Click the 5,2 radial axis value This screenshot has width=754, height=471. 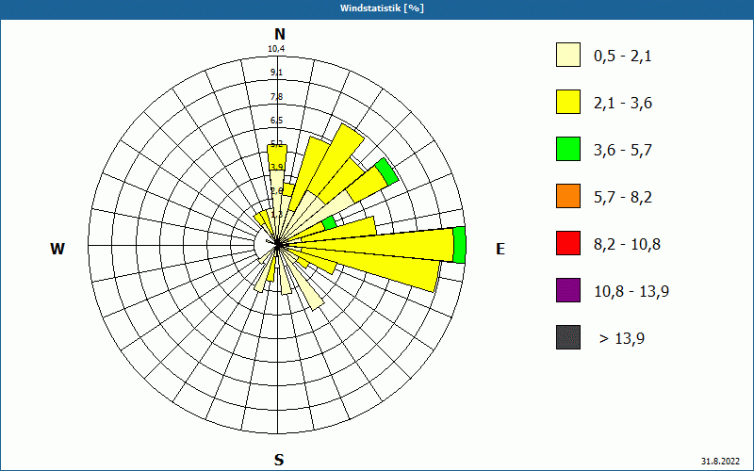[x=276, y=144]
